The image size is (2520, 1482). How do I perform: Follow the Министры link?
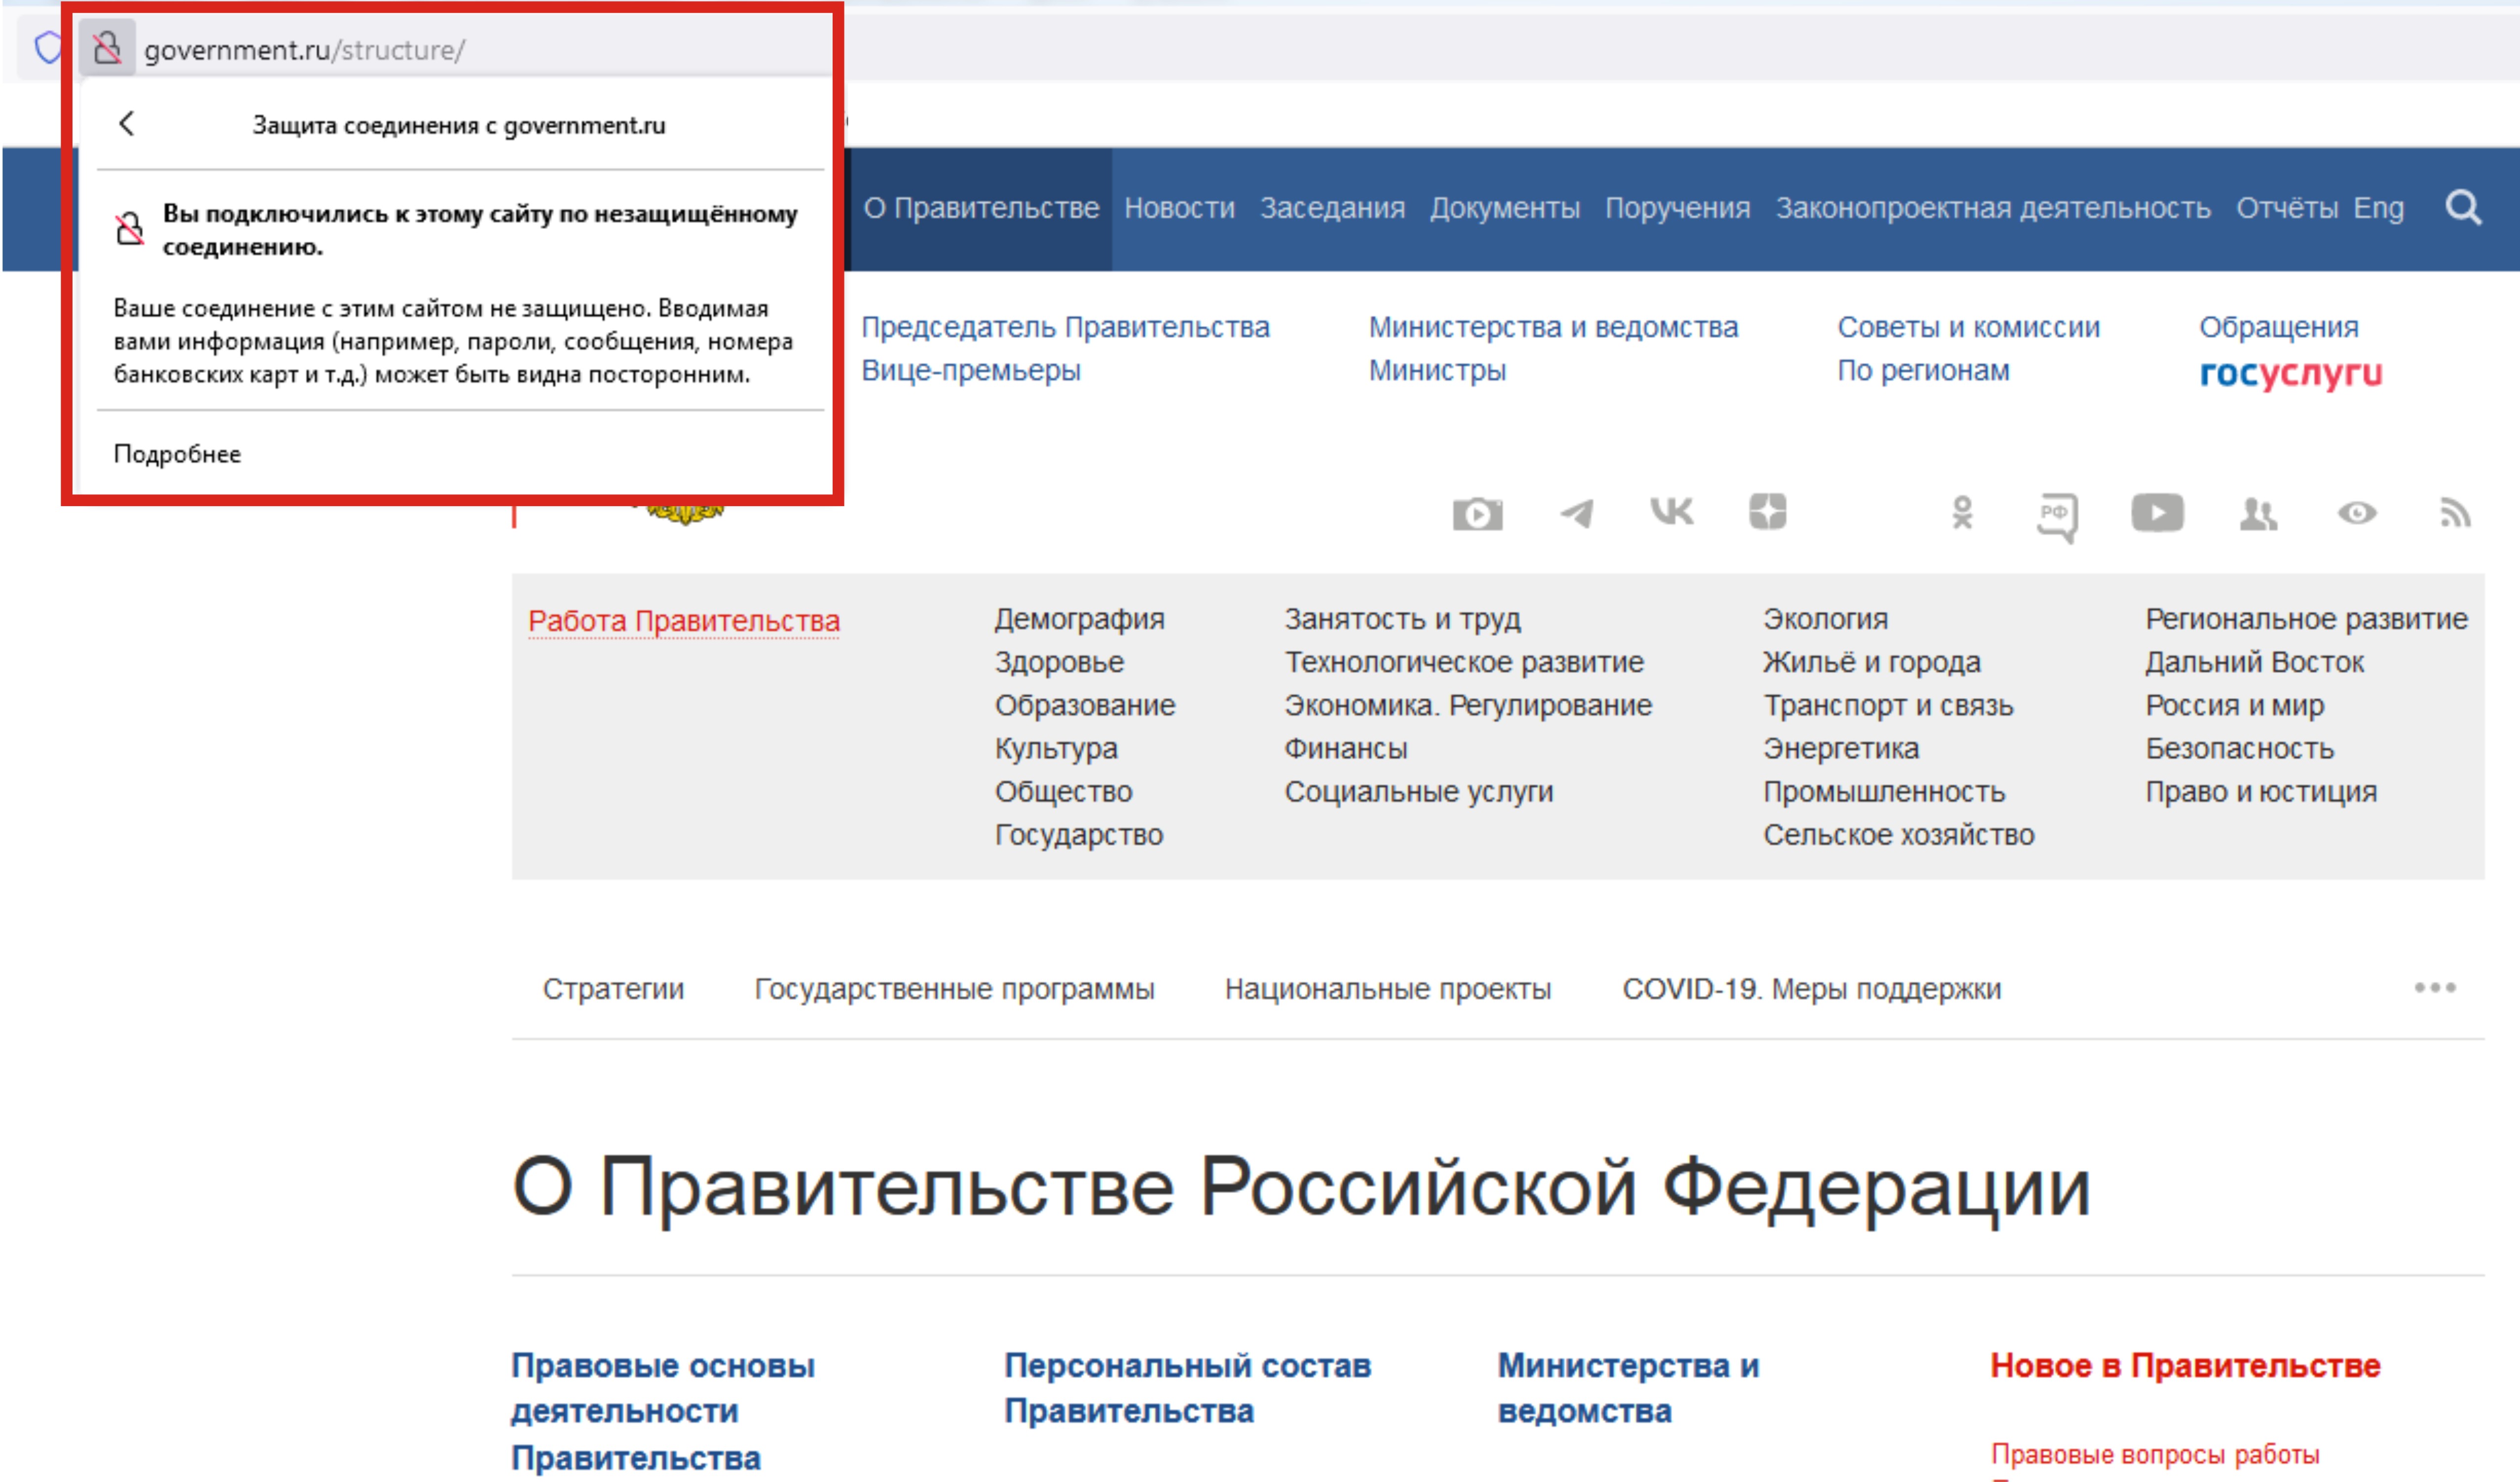[1437, 370]
